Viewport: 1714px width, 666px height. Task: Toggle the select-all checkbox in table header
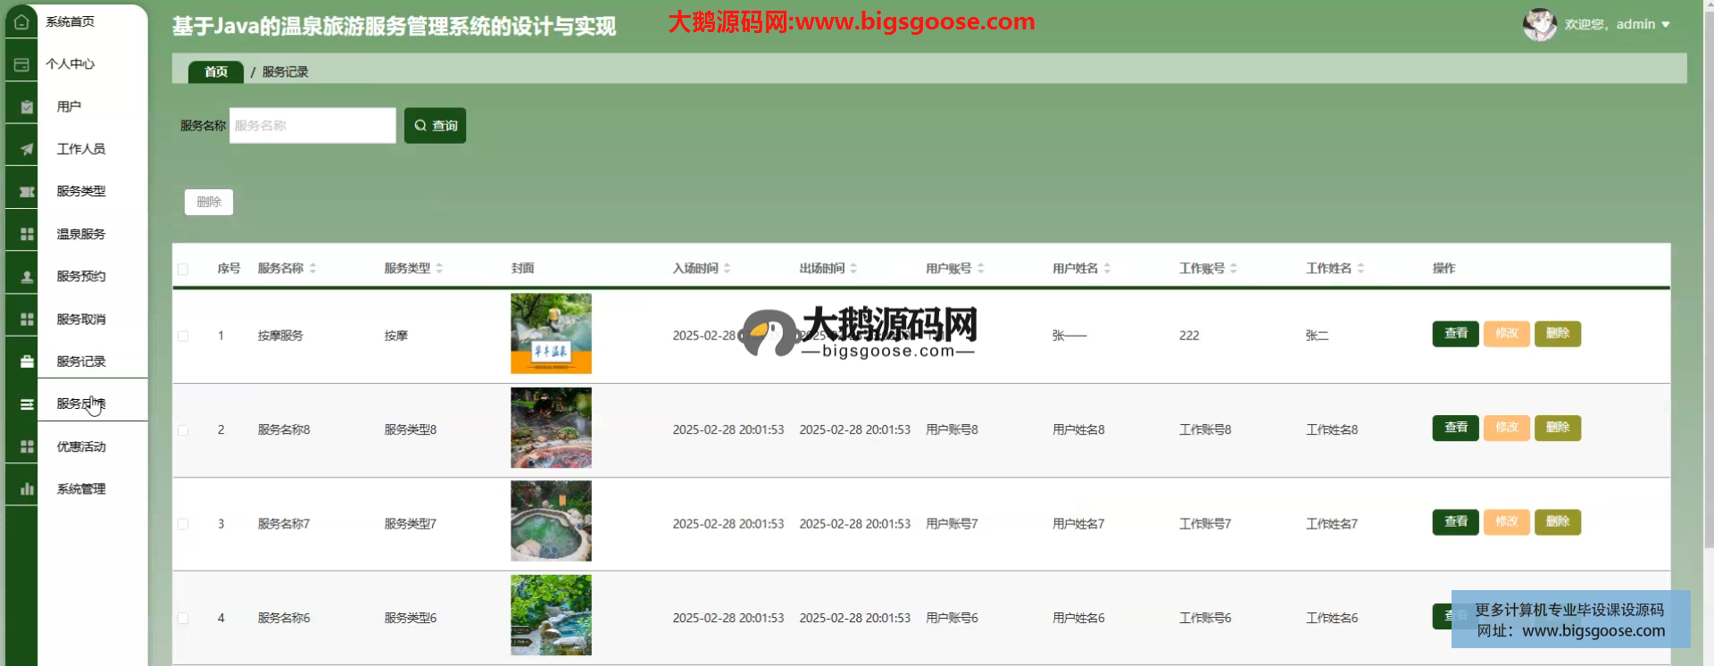(183, 269)
